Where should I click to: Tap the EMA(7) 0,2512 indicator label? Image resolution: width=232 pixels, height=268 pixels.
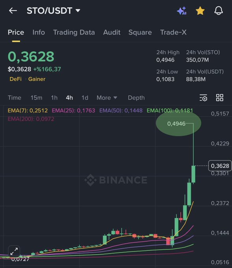[28, 111]
